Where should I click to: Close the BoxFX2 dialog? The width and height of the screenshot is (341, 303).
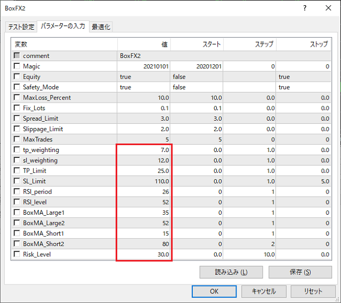328,9
